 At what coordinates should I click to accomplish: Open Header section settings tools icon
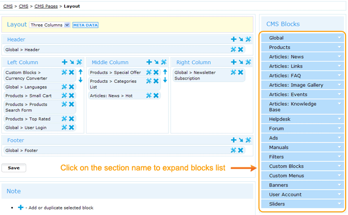pyautogui.click(x=248, y=39)
